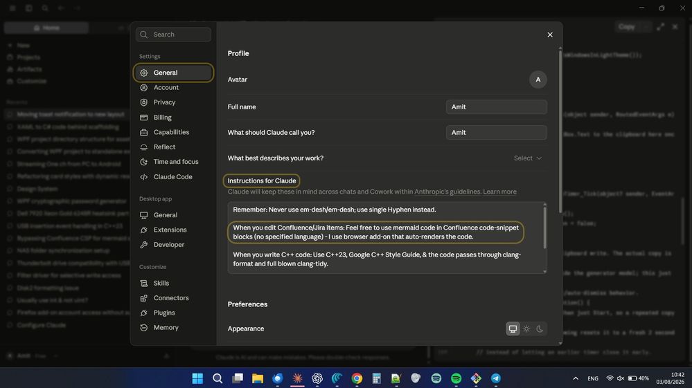692x388 pixels.
Task: Click the 'What should Claude call you' field
Action: pyautogui.click(x=497, y=133)
